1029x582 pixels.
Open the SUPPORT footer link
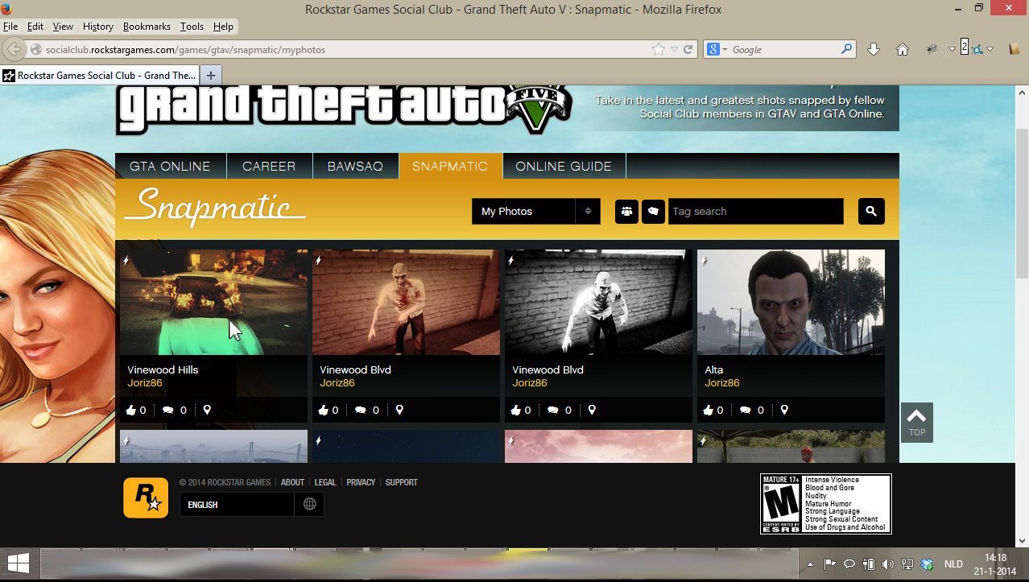[401, 482]
